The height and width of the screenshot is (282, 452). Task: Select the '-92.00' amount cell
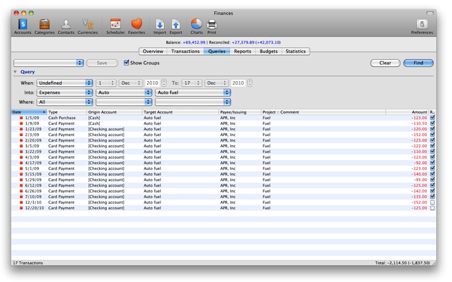click(420, 162)
